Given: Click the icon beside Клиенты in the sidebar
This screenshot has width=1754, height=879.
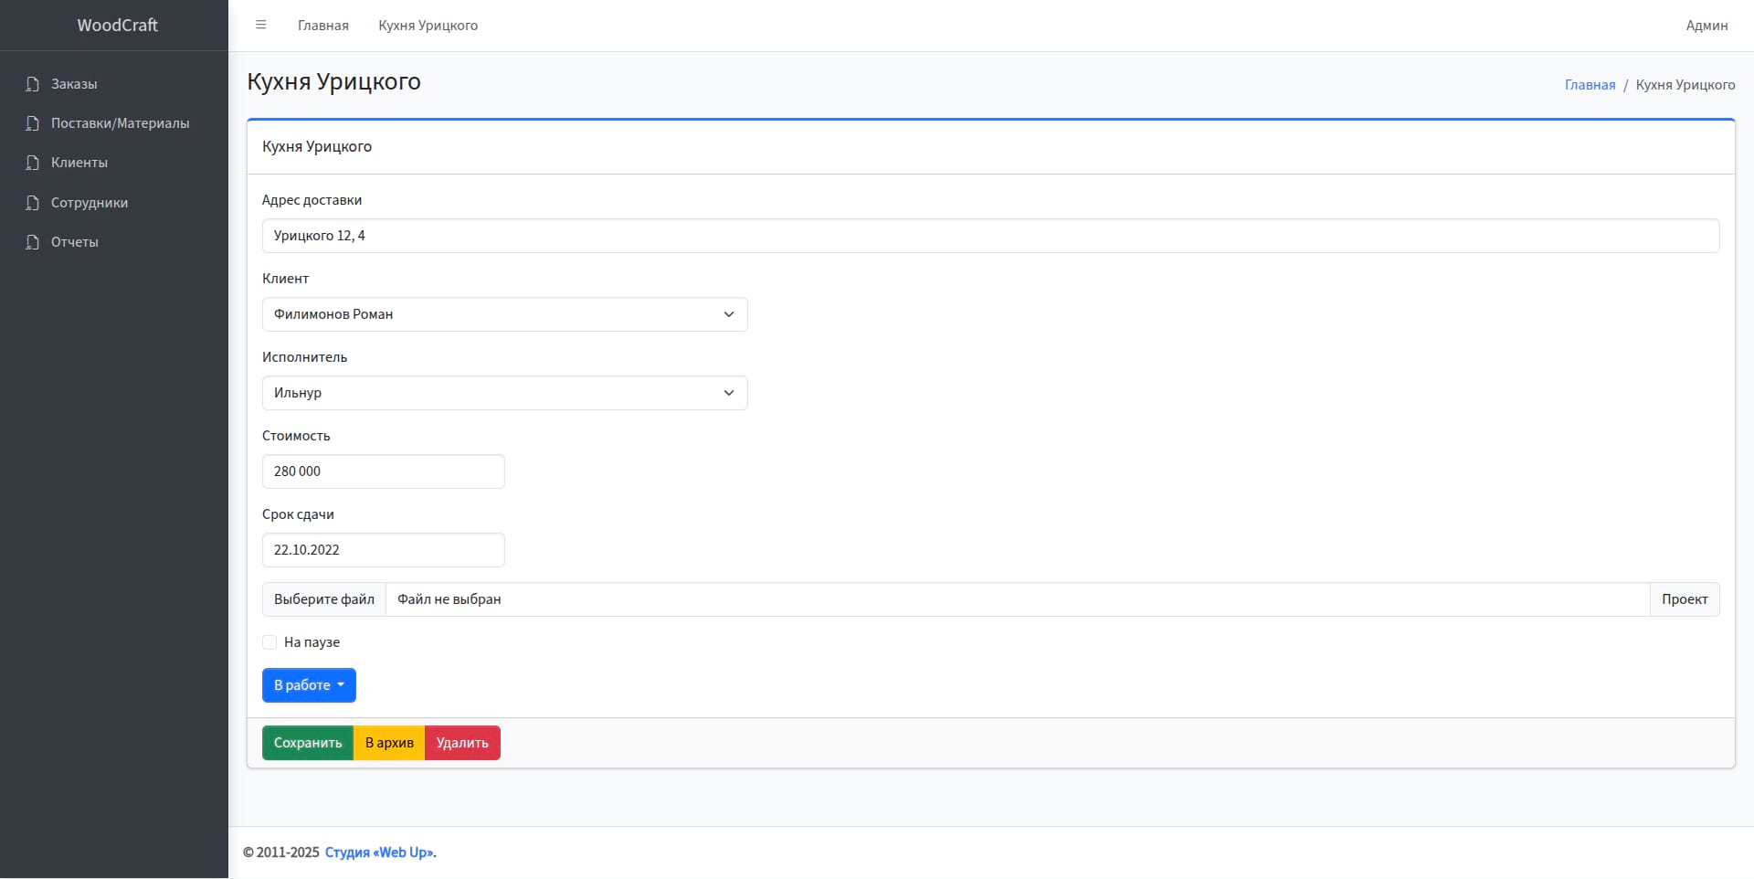Looking at the screenshot, I should [x=33, y=163].
